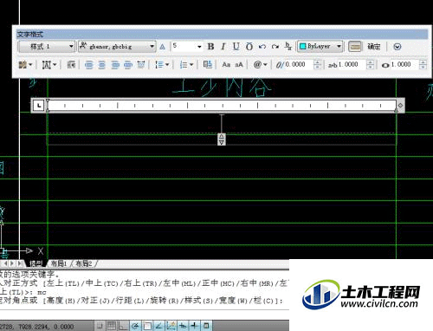Click the tracking field a-b 1.0000
This screenshot has height=331, width=433.
pyautogui.click(x=352, y=65)
